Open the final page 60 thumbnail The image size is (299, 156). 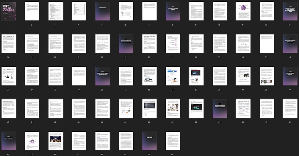(173, 141)
